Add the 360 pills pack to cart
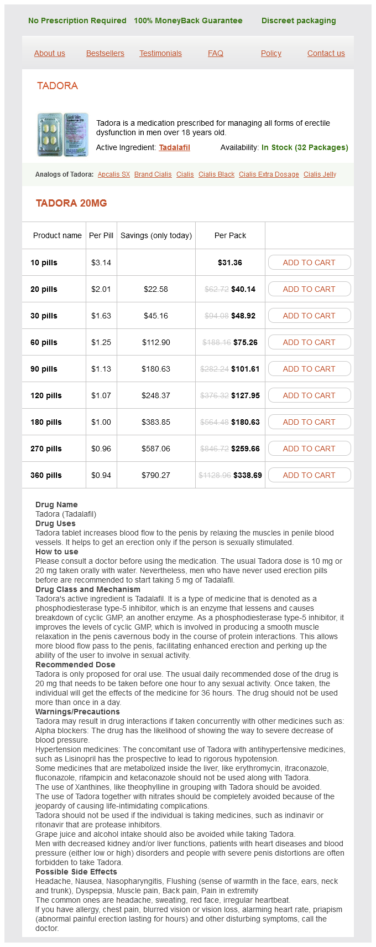This screenshot has width=376, height=947. [309, 475]
